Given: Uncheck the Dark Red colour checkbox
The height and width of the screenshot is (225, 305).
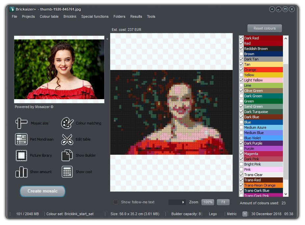Looking at the screenshot, I should 241,38.
